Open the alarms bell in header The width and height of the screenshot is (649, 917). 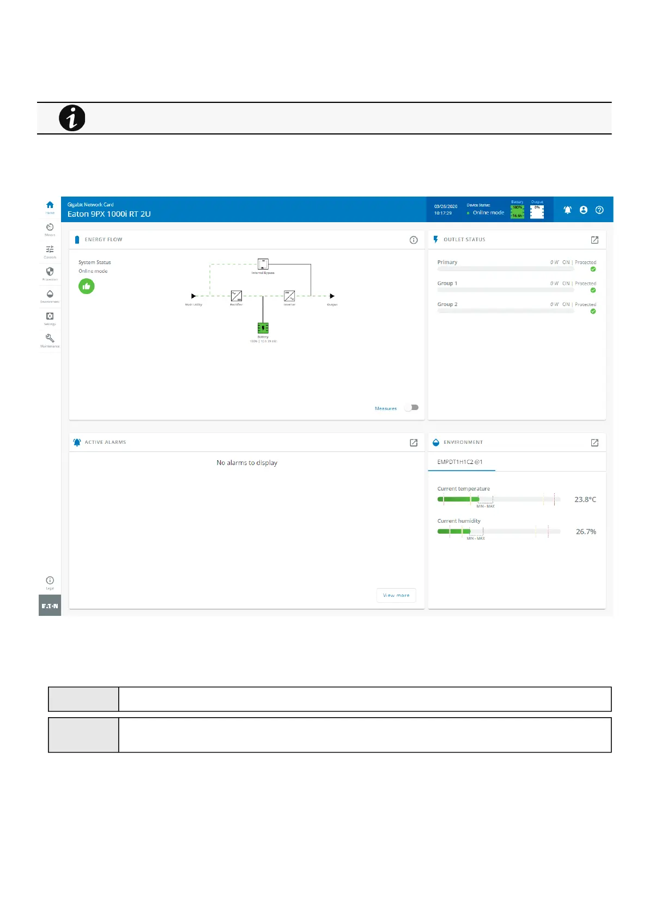click(567, 210)
